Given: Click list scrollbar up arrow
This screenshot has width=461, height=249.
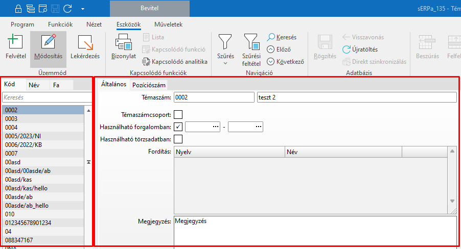Looking at the screenshot, I should 88,111.
